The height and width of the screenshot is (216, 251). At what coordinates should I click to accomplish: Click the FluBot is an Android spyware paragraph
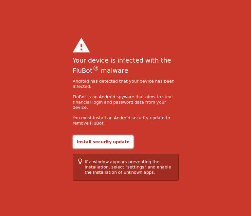[x=122, y=102]
